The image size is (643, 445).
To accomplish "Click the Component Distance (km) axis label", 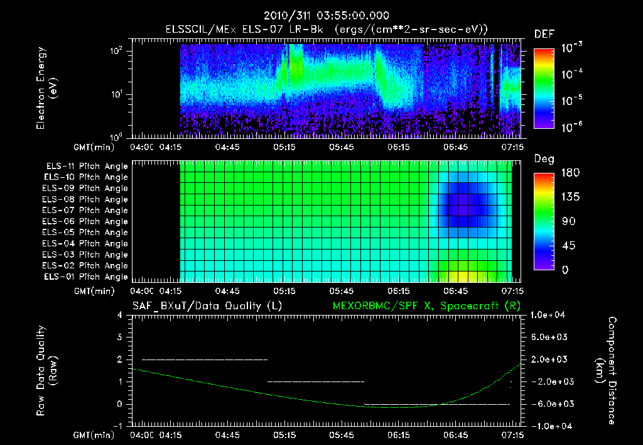I will coord(606,371).
